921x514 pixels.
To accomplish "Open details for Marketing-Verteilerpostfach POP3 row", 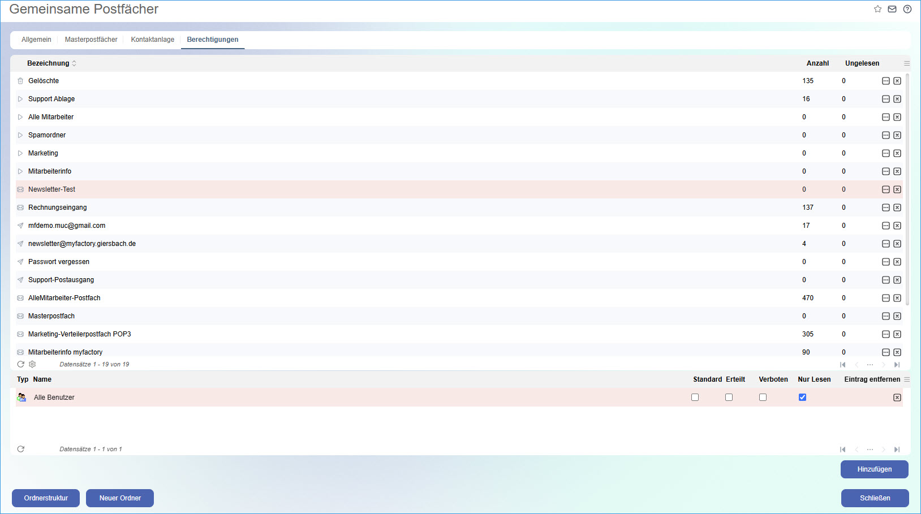I will [886, 334].
